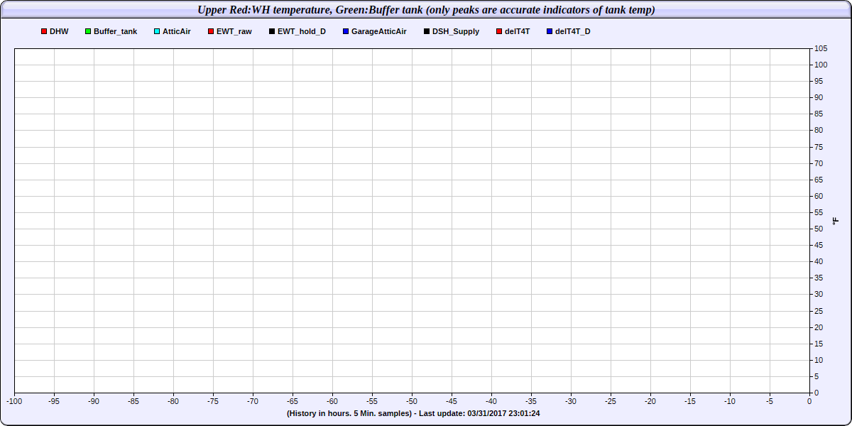
Task: Click the red swatch beside EWT_raw
Action: (x=211, y=32)
